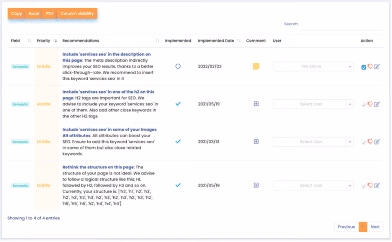Screen dimensions: 392x242
Task: Open the yellow comment note in the 2022/02/03 row
Action: click(256, 66)
